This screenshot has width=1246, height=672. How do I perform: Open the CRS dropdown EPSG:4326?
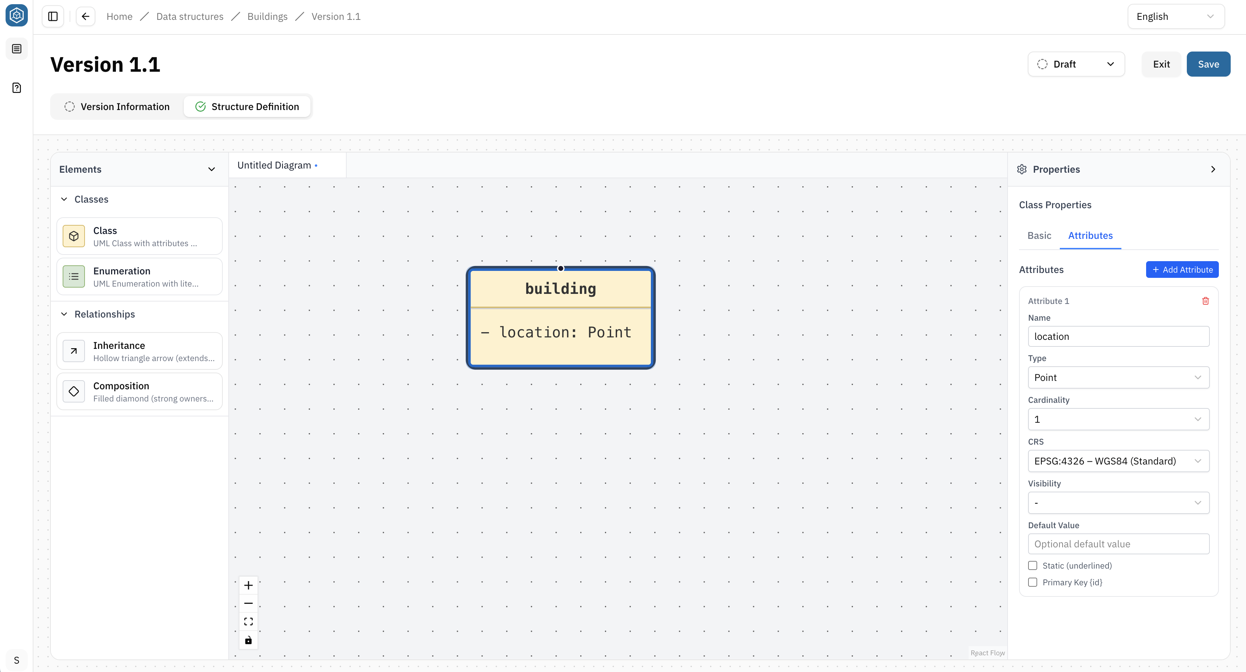(x=1118, y=461)
